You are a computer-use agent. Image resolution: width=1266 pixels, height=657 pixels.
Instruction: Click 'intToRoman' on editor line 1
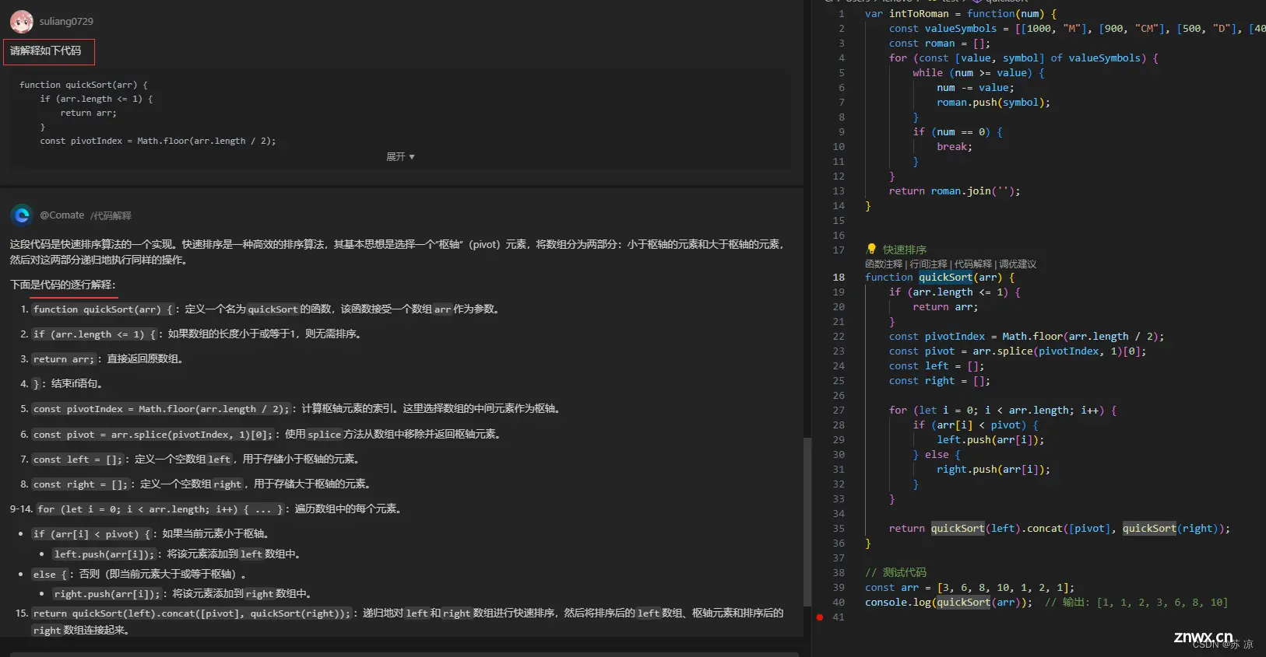(919, 14)
